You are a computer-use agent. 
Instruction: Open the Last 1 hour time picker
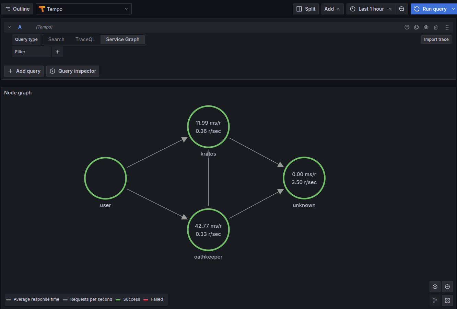pyautogui.click(x=371, y=9)
